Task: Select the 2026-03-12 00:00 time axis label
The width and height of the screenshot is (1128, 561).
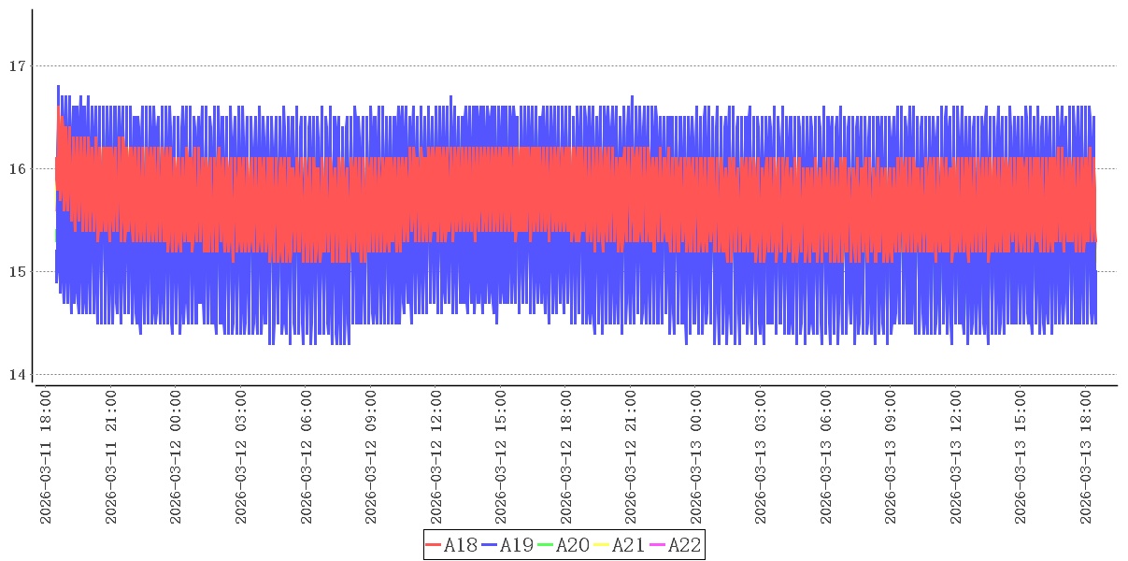Action: point(177,457)
